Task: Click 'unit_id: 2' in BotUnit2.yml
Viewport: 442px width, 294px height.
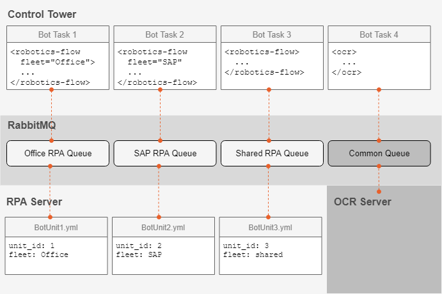Action: [x=139, y=246]
